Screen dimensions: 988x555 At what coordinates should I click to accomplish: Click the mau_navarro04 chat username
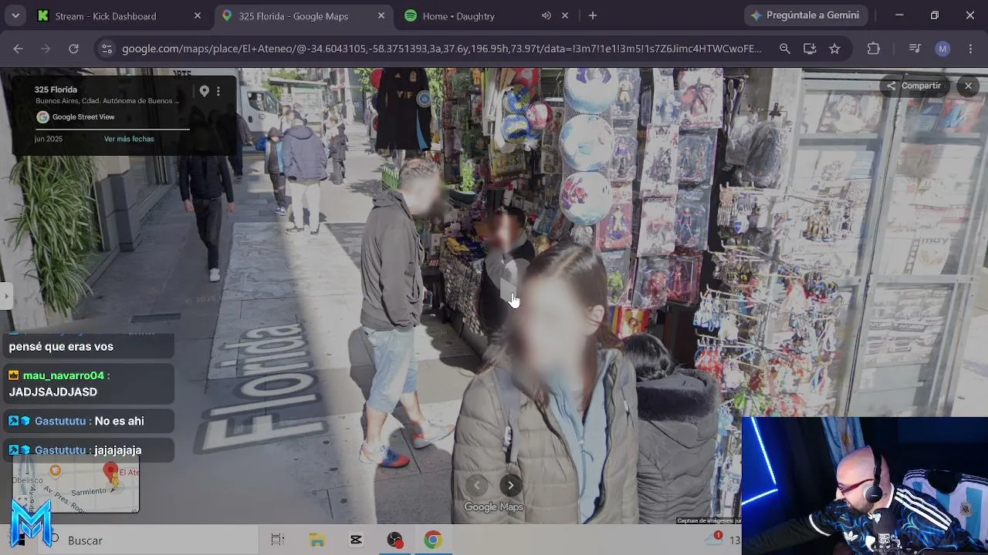point(63,375)
